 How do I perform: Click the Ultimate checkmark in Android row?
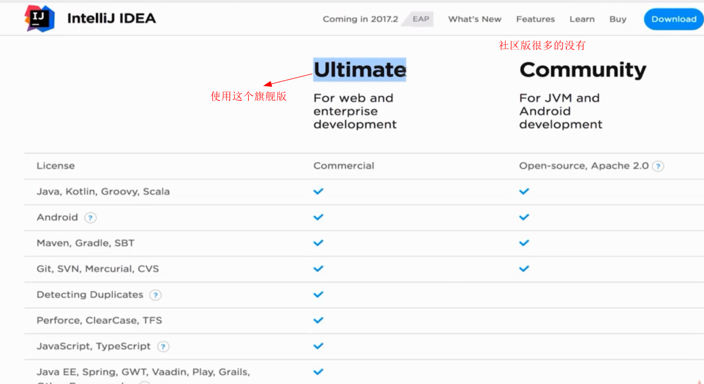[x=319, y=217]
